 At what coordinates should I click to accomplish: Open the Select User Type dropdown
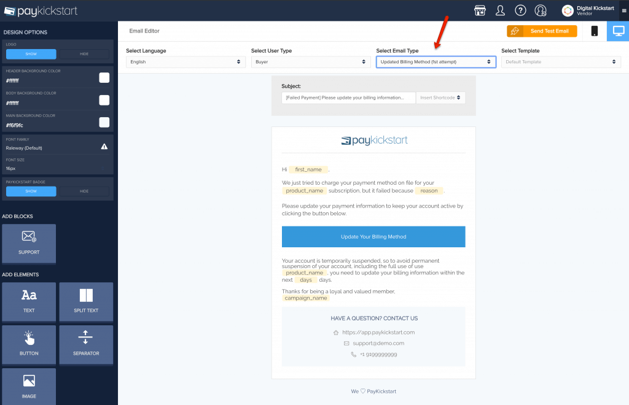pos(310,62)
